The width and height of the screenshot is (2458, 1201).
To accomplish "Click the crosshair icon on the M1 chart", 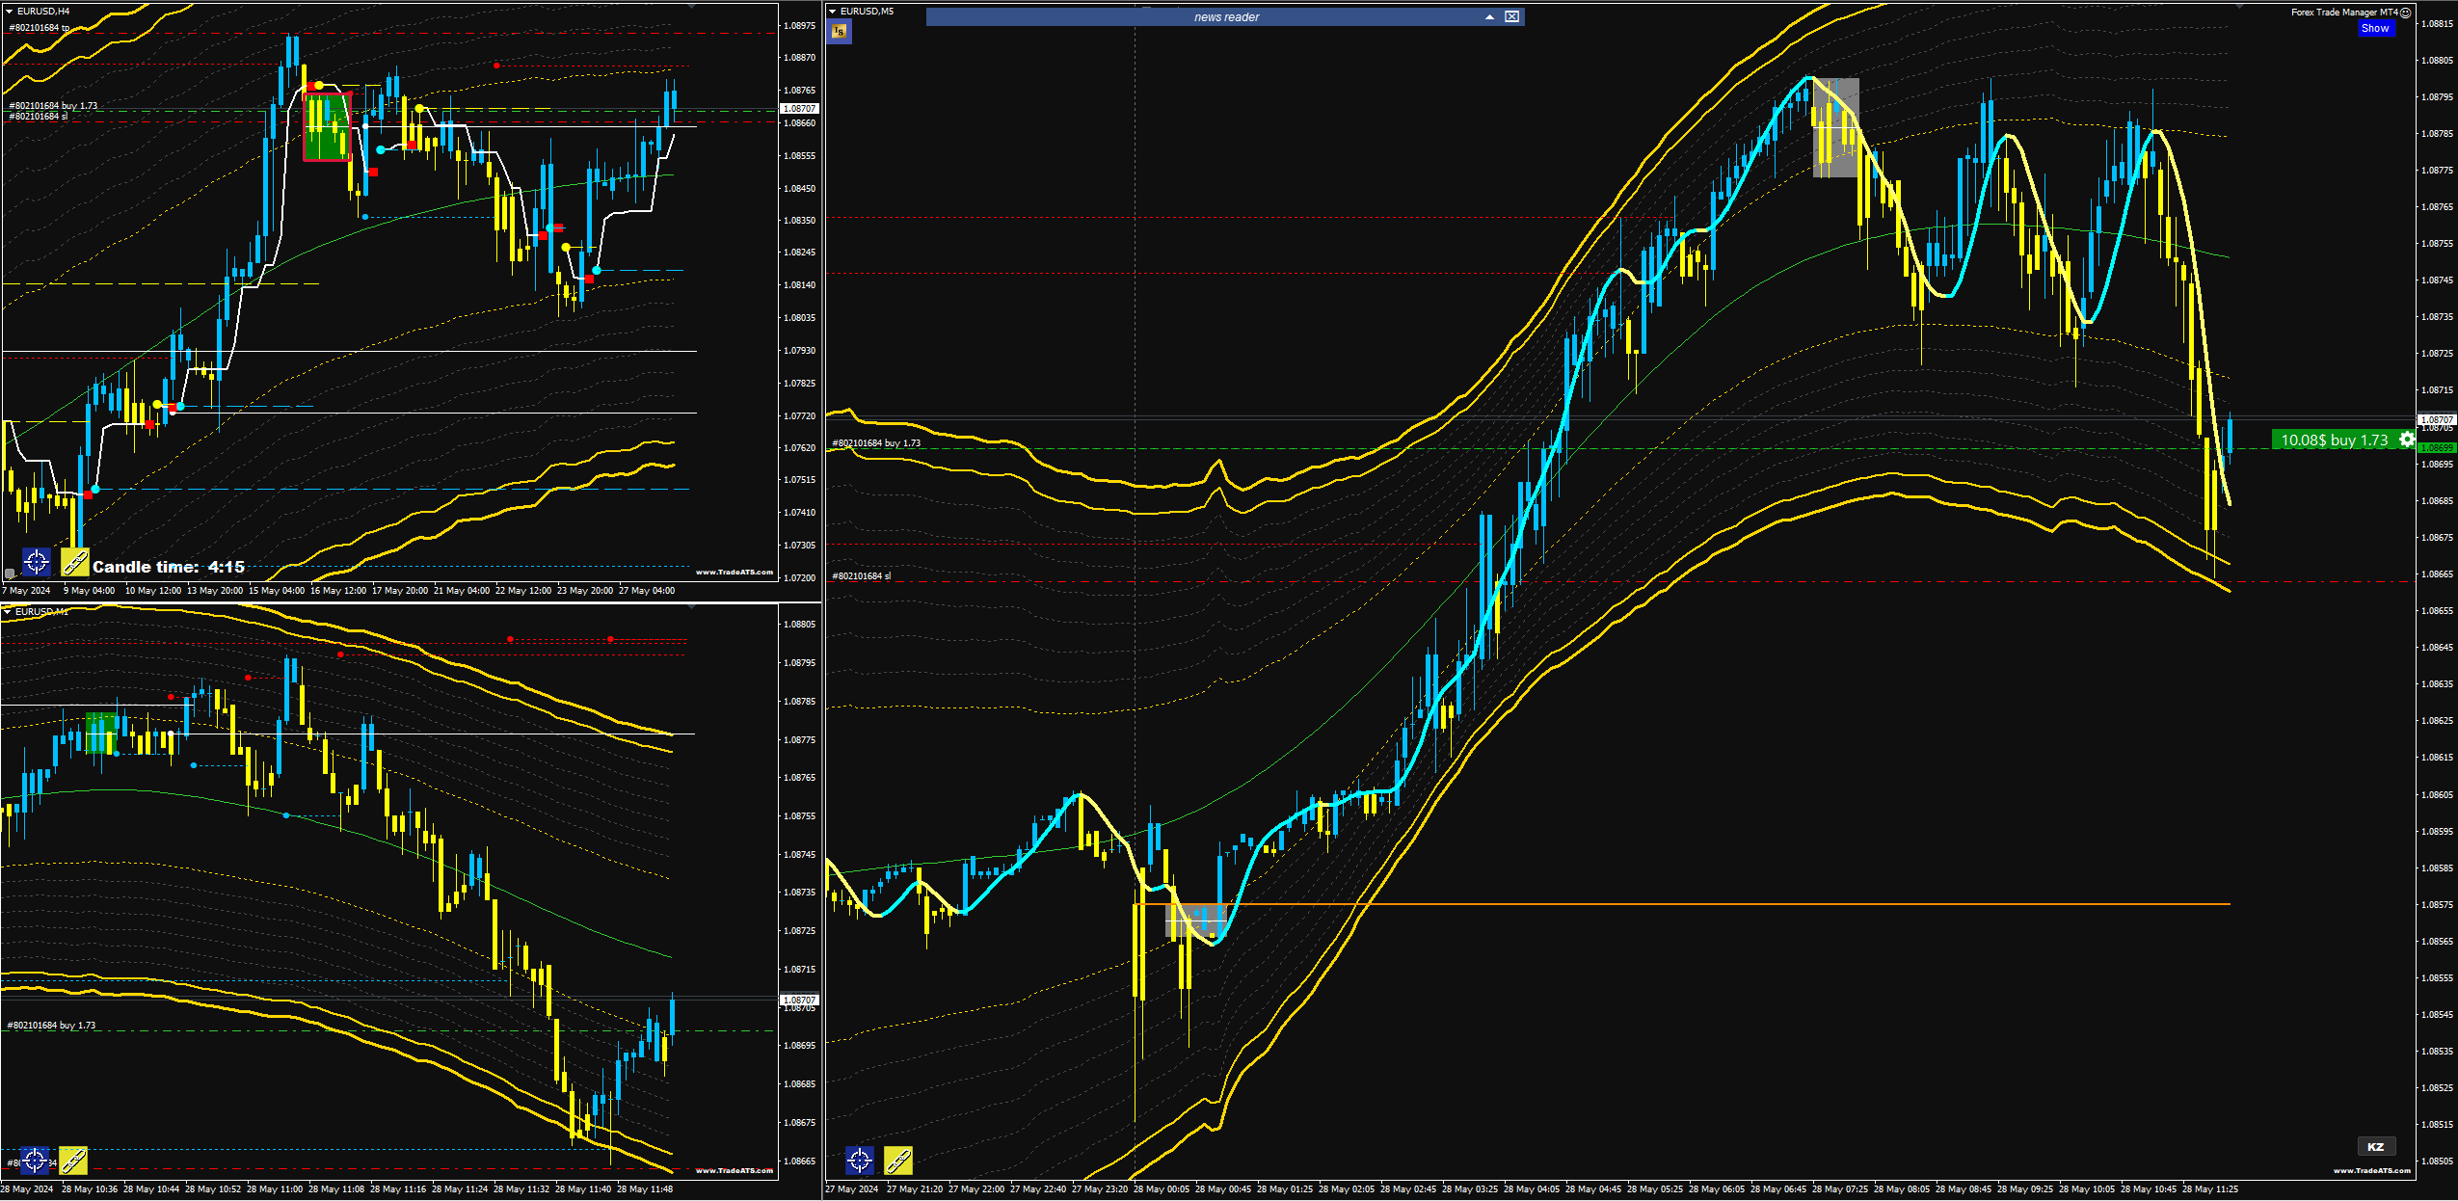I will pos(35,1160).
